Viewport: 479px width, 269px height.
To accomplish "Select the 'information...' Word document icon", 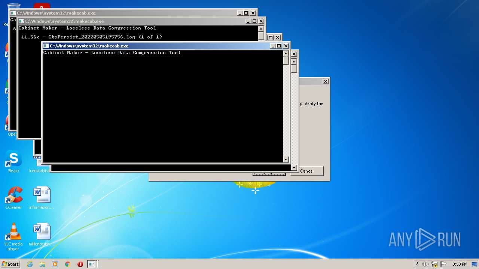I will [x=42, y=198].
